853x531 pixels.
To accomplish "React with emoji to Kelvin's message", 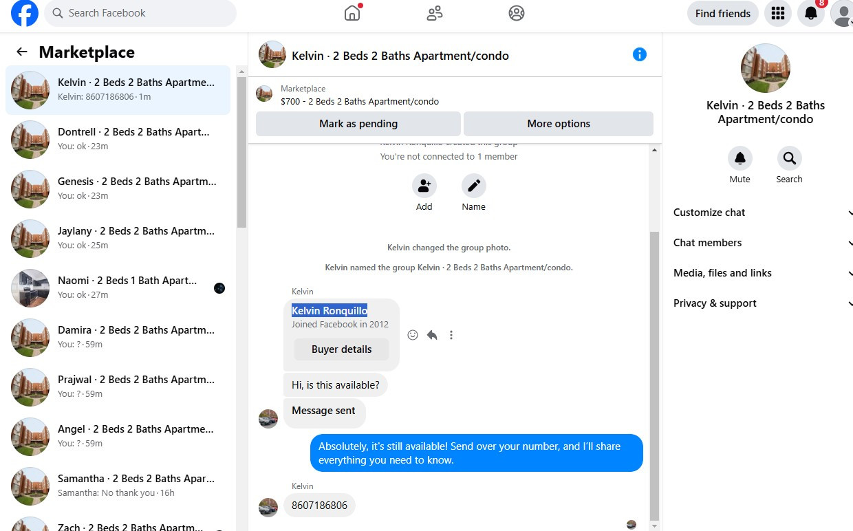I will 413,335.
